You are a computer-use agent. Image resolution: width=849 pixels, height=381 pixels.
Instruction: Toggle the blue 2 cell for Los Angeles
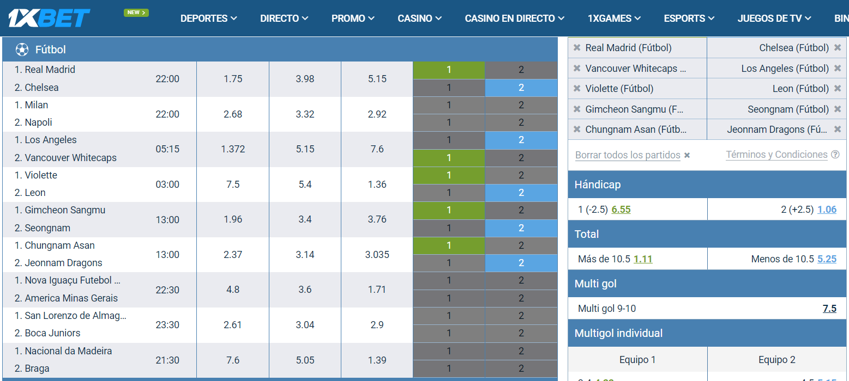pos(521,140)
